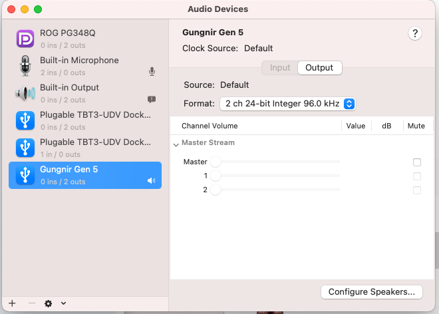Click the Audio Devices window title
Image resolution: width=439 pixels, height=314 pixels.
[218, 9]
